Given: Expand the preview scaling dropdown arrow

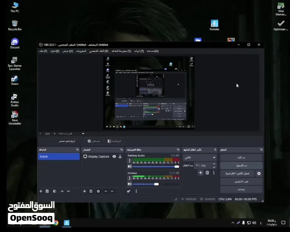Looking at the screenshot, I should 83,133.
